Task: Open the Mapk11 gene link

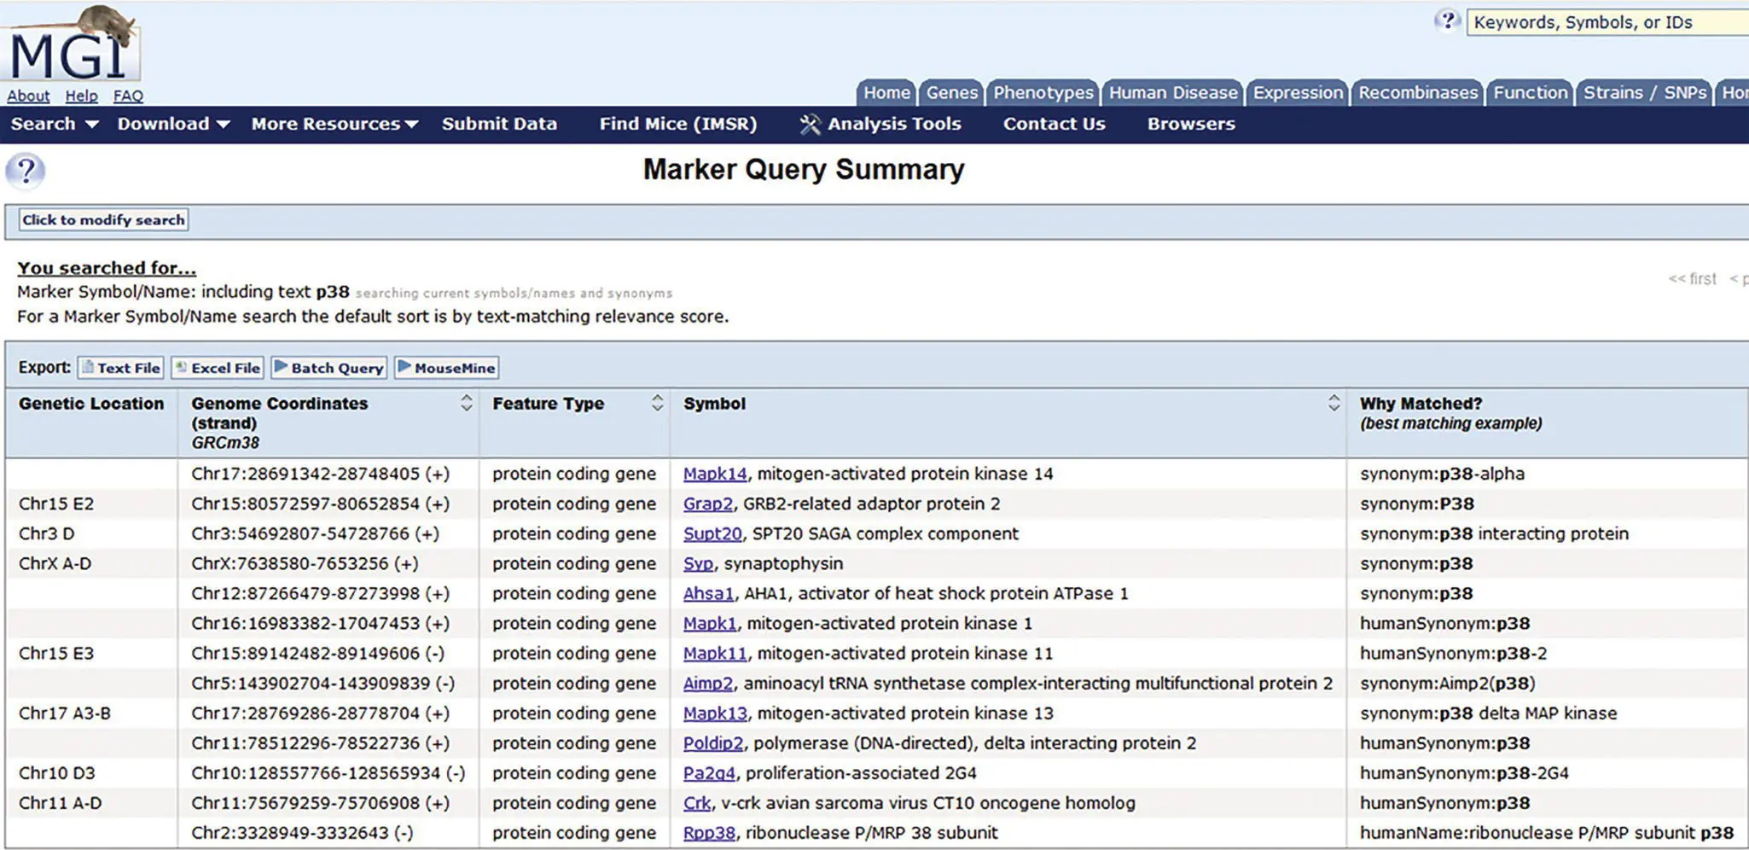Action: tap(715, 653)
